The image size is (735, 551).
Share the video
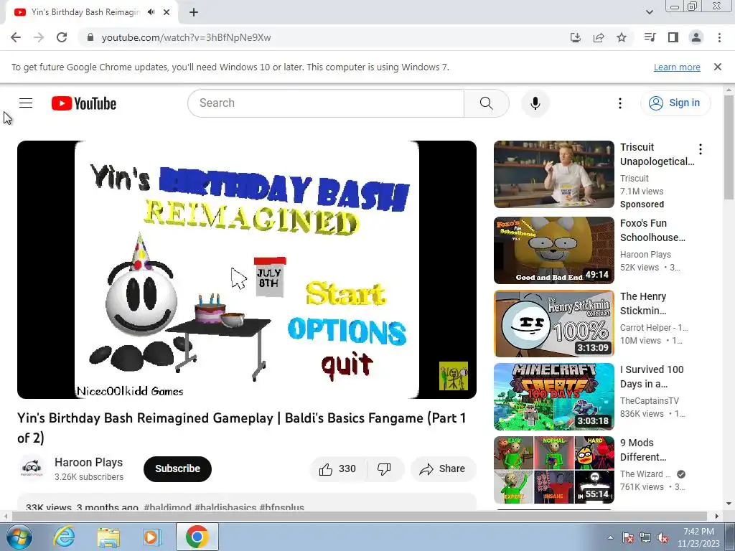443,469
